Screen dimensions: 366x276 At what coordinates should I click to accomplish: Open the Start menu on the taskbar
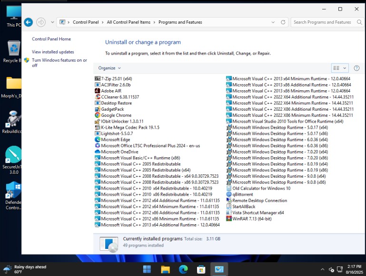[147, 269]
